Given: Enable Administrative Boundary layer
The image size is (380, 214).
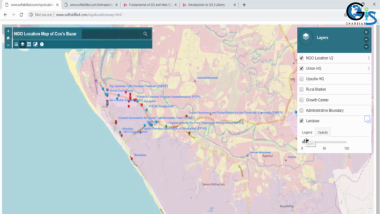Looking at the screenshot, I should (302, 111).
